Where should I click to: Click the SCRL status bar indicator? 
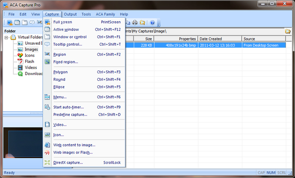click(x=281, y=172)
